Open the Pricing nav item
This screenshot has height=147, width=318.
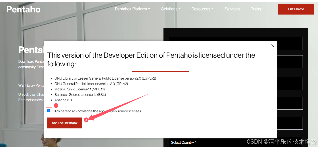(256, 9)
